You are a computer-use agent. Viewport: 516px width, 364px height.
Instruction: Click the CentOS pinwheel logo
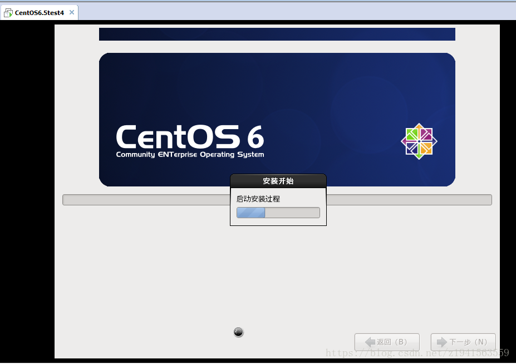click(419, 141)
